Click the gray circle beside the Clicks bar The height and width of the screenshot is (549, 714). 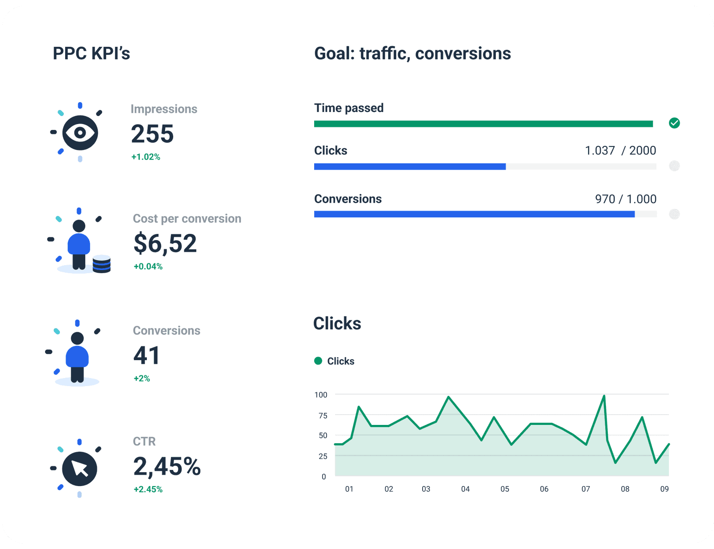click(x=674, y=166)
